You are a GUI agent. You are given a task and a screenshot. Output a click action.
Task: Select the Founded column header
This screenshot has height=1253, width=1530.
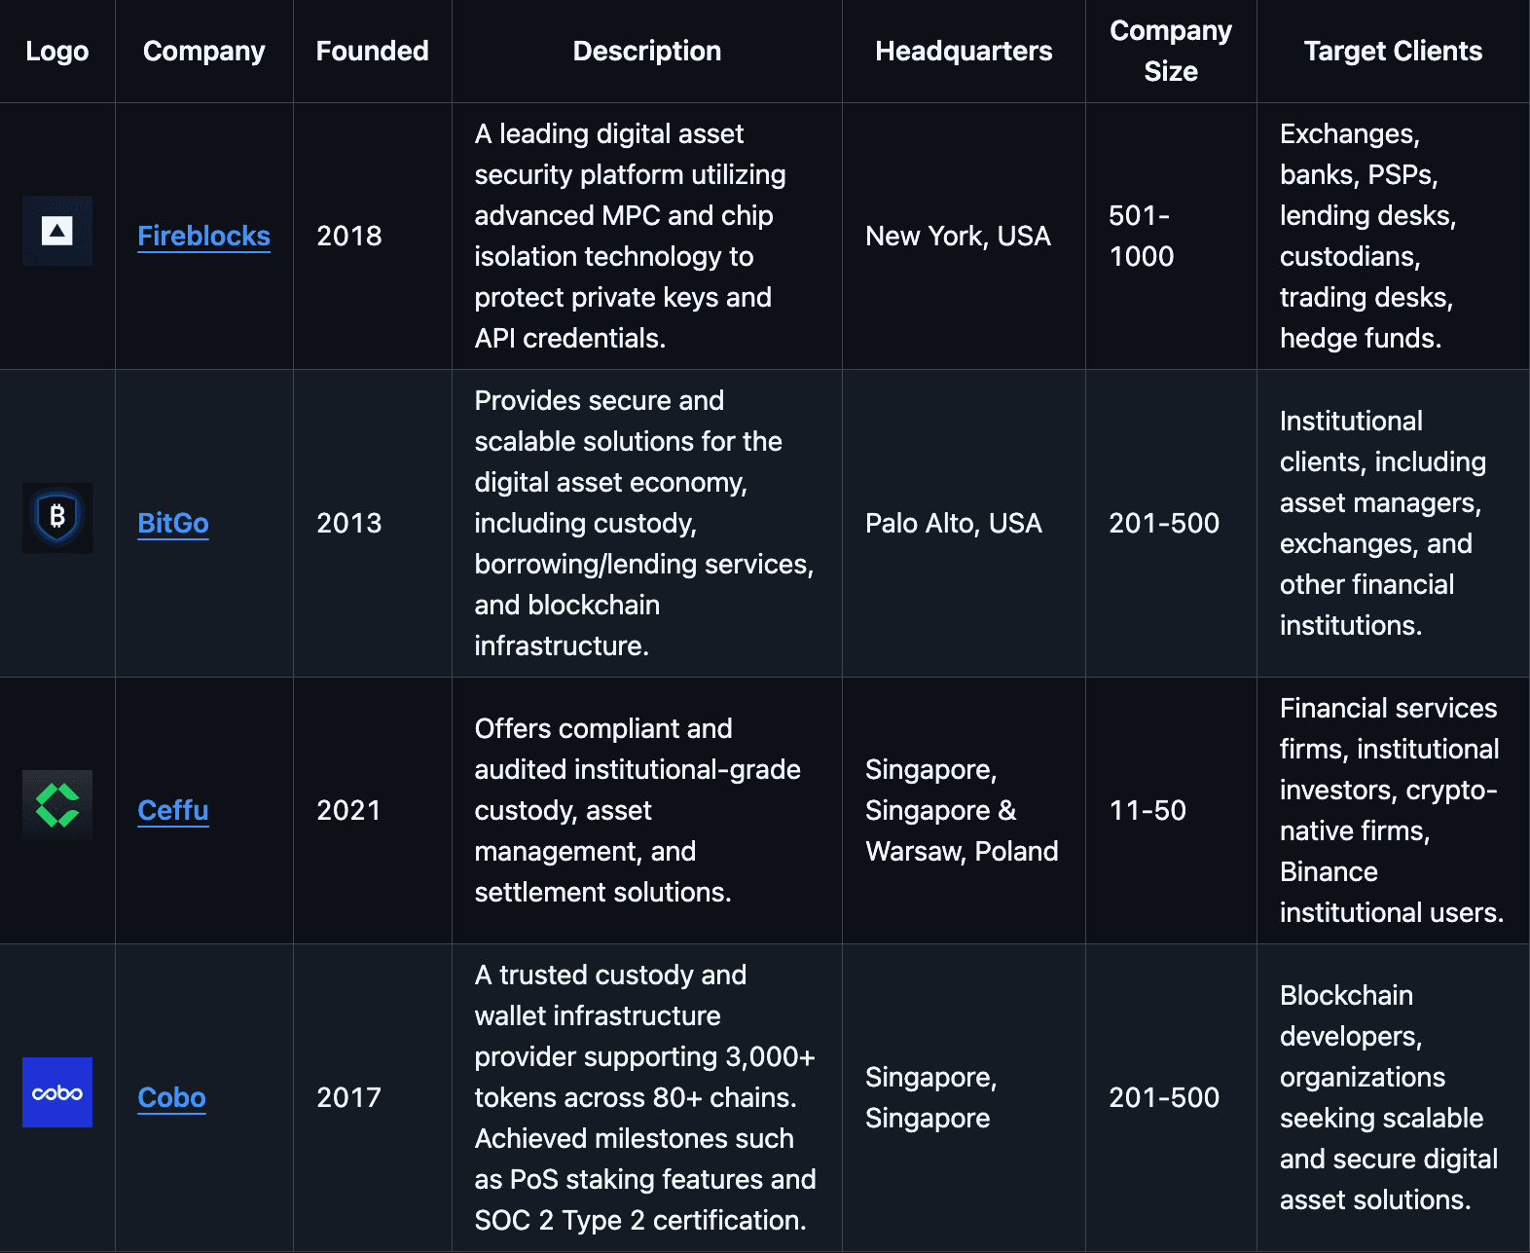click(x=372, y=51)
